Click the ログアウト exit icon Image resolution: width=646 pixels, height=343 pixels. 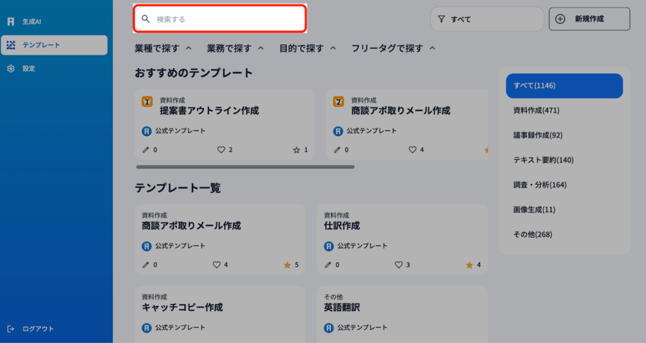11,328
